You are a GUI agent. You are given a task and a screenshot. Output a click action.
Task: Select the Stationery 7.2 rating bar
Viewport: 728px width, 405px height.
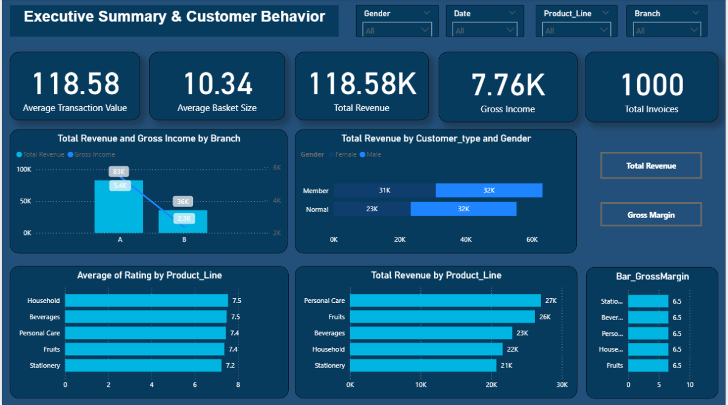143,366
